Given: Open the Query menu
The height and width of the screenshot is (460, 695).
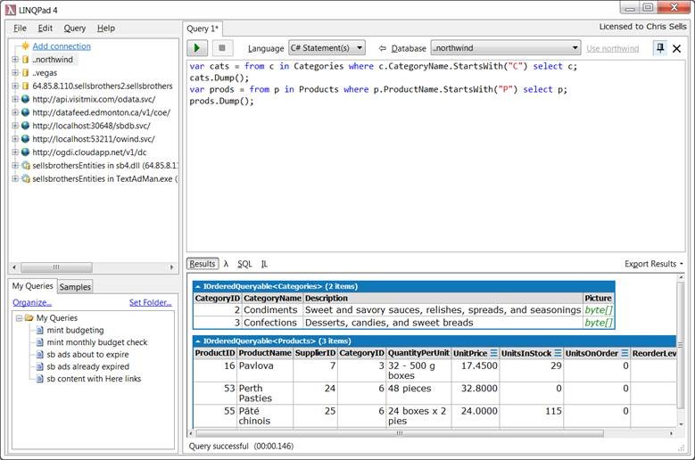Looking at the screenshot, I should click(74, 29).
